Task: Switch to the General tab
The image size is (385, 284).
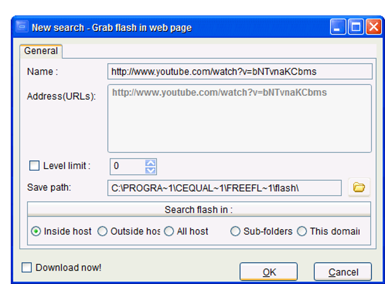Action: click(41, 51)
